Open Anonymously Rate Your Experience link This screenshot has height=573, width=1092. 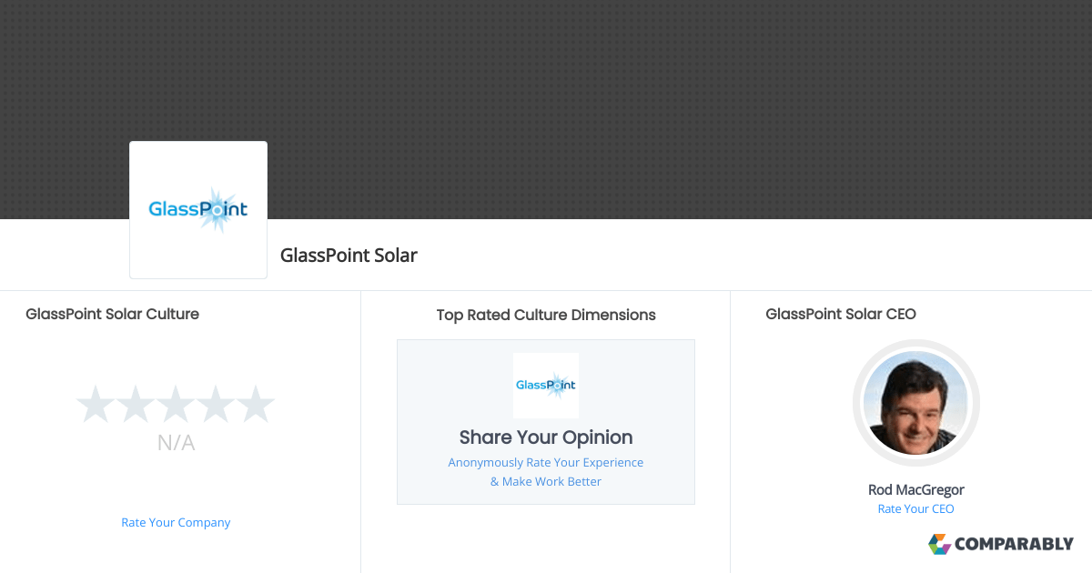(545, 462)
